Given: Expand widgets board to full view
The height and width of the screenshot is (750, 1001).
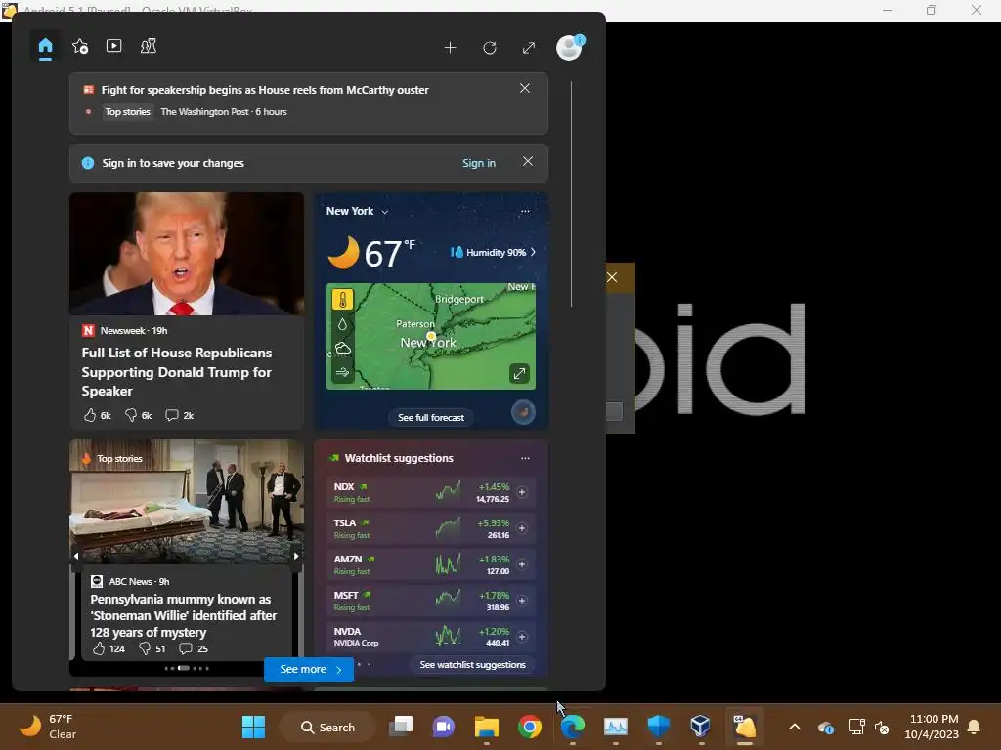Looking at the screenshot, I should click(529, 48).
